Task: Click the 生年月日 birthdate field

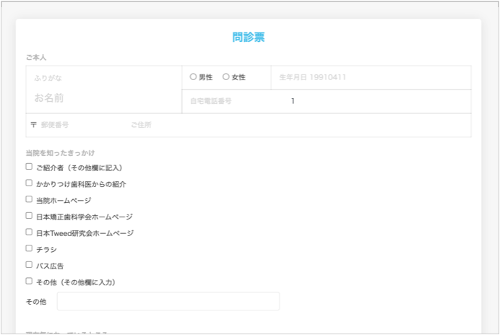Action: [370, 77]
